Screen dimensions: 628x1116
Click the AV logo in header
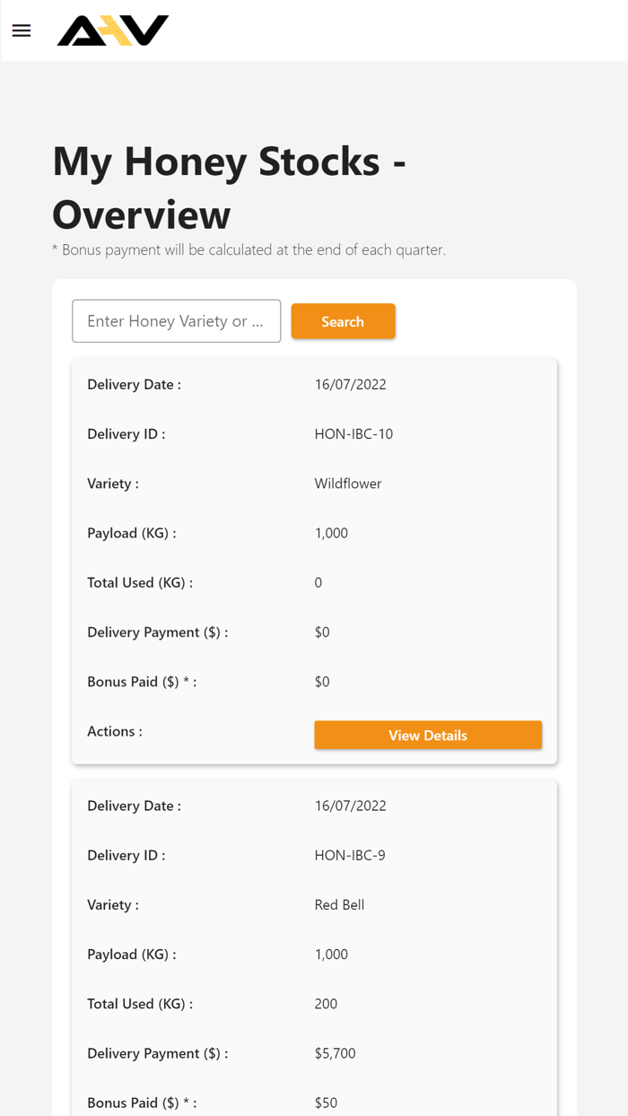coord(113,31)
